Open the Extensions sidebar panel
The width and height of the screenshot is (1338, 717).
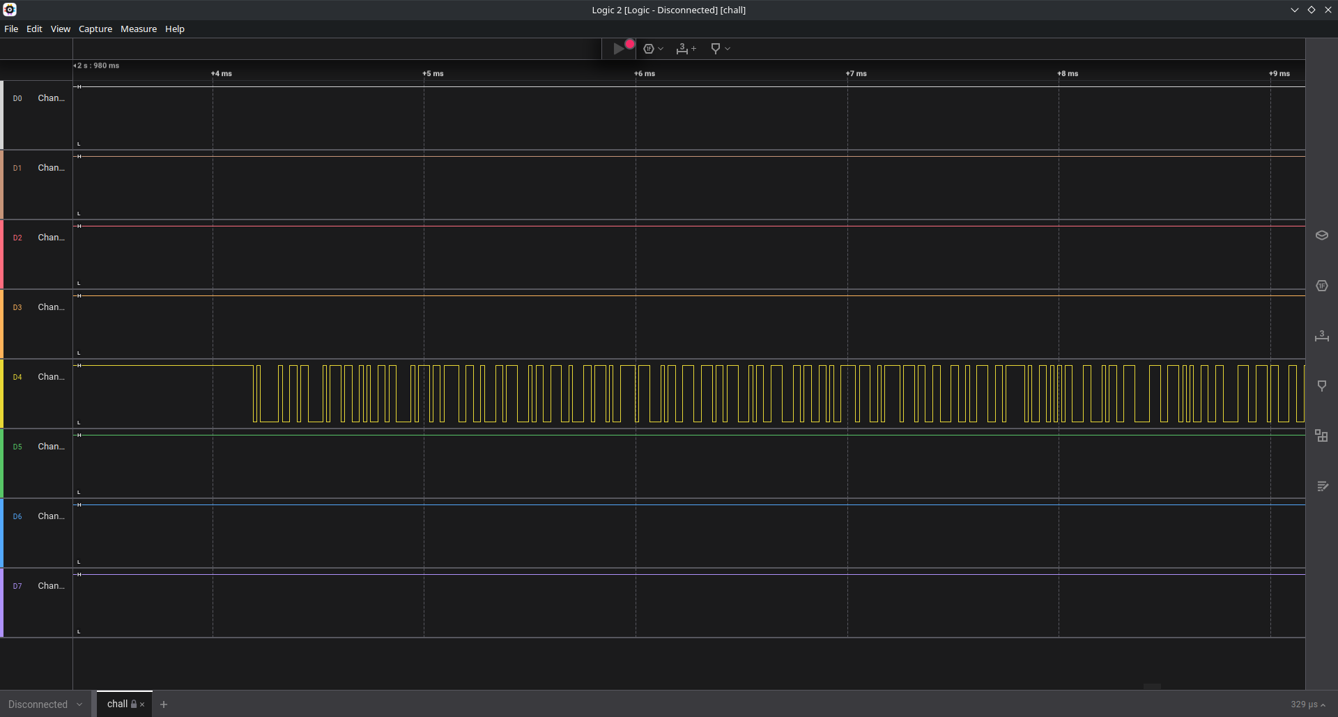coord(1321,436)
